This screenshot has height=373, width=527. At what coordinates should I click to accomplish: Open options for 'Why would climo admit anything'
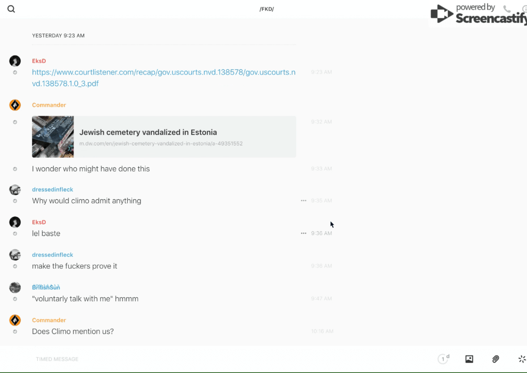click(303, 201)
